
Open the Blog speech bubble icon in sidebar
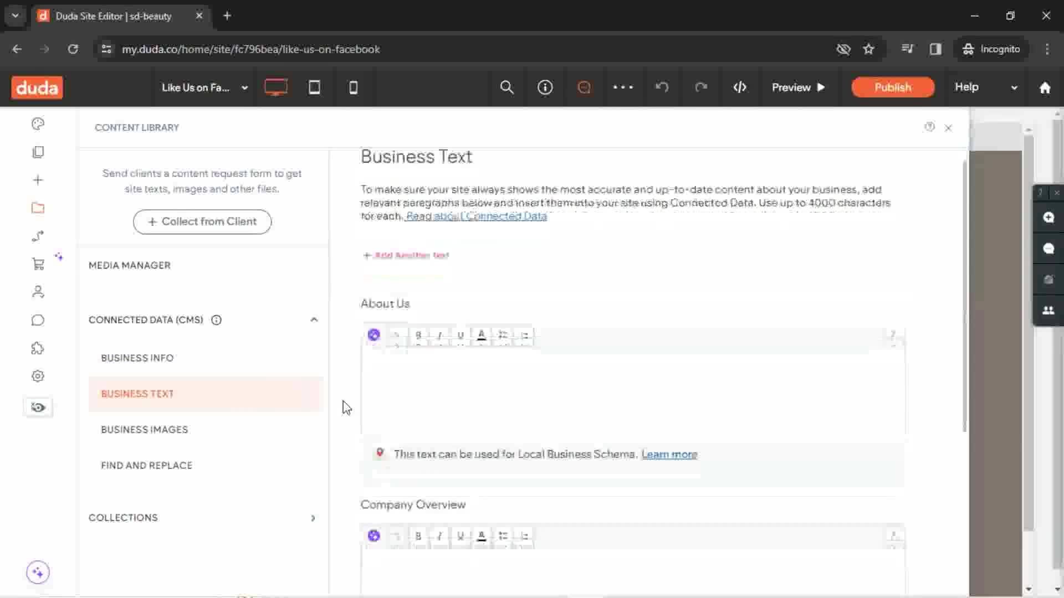click(x=38, y=320)
